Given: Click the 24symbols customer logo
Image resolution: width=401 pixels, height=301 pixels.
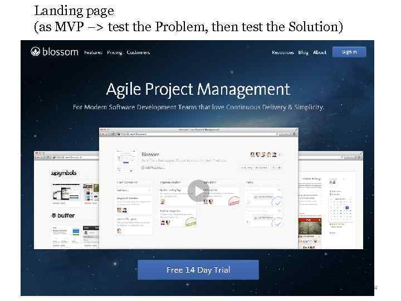Looking at the screenshot, I should click(x=63, y=173).
